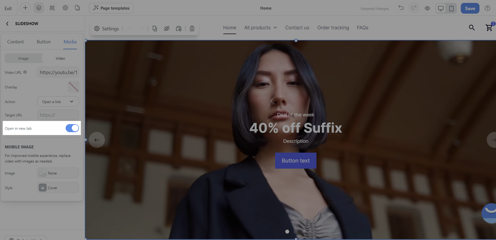Click FAQs navigation link
The height and width of the screenshot is (240, 496).
click(x=363, y=28)
